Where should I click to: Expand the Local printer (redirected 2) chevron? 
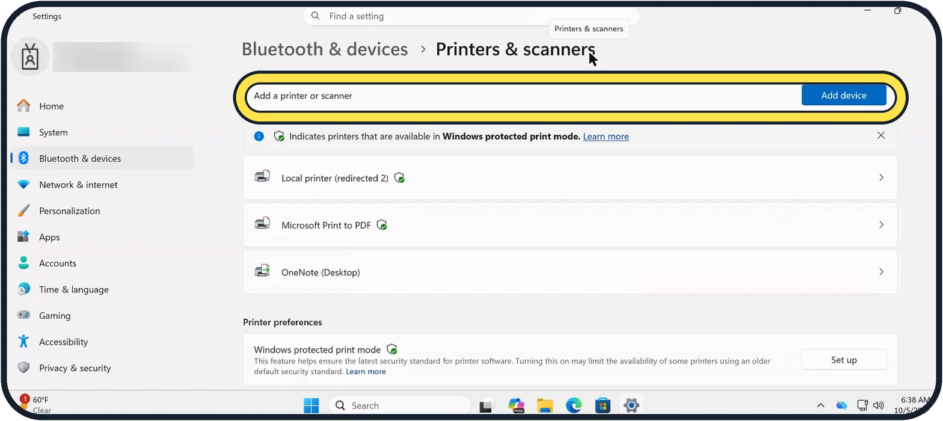882,177
